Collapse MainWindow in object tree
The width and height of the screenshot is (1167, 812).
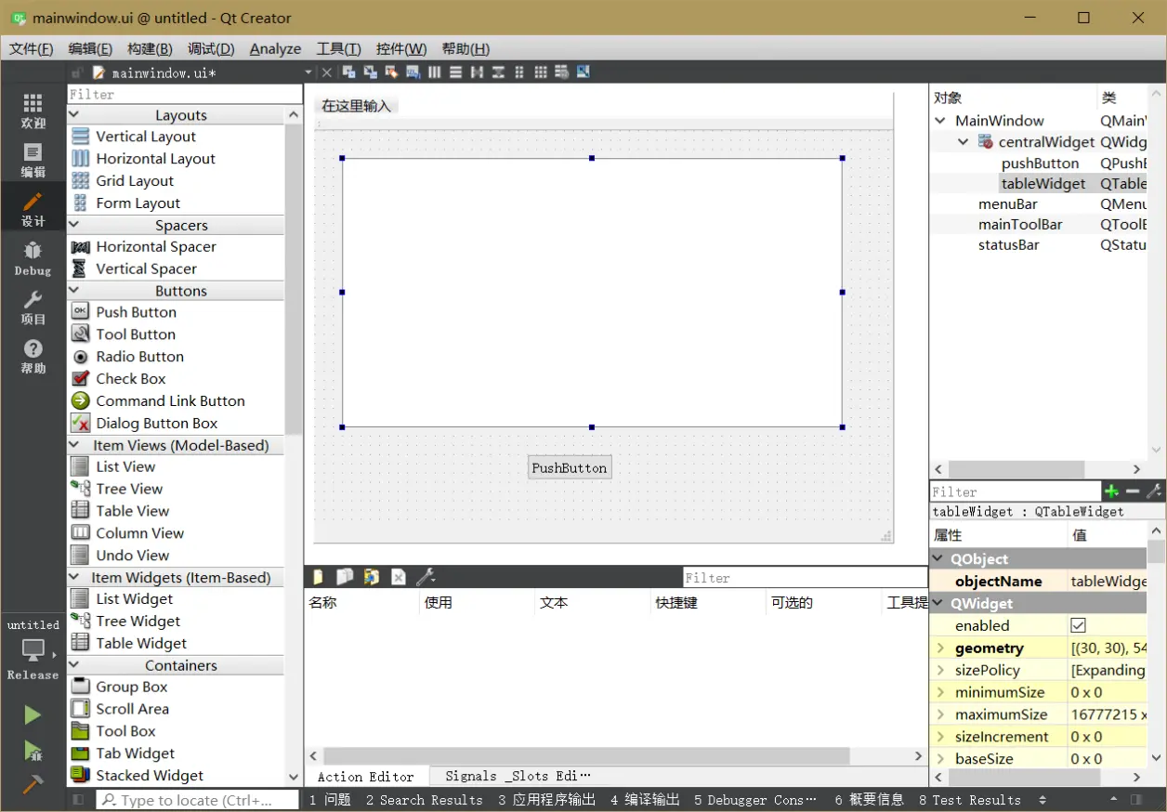point(941,121)
